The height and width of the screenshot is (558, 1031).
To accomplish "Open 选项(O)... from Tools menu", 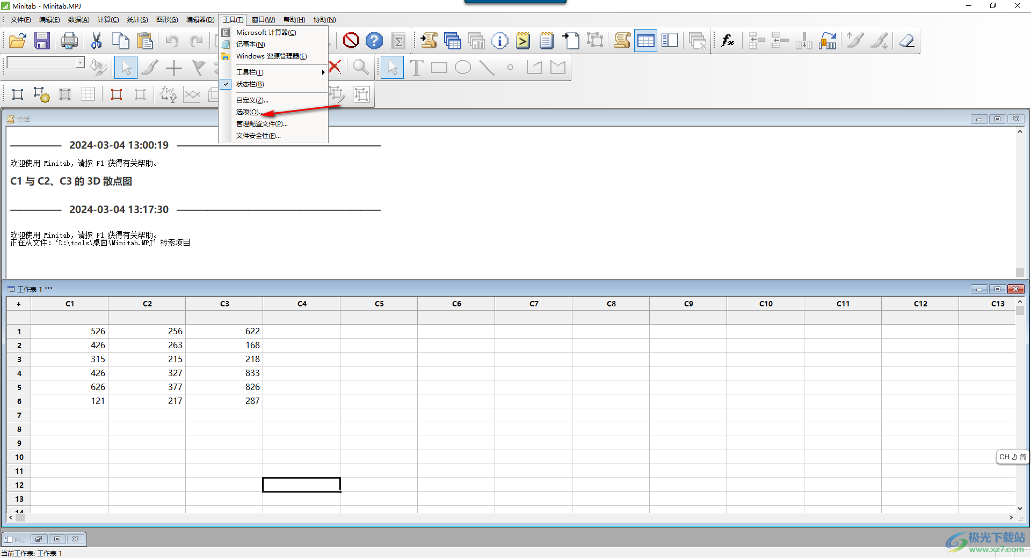I will coord(273,112).
